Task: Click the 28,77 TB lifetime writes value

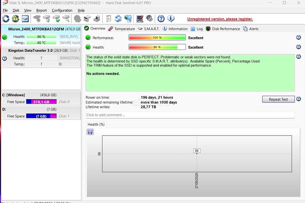Action: (148, 107)
